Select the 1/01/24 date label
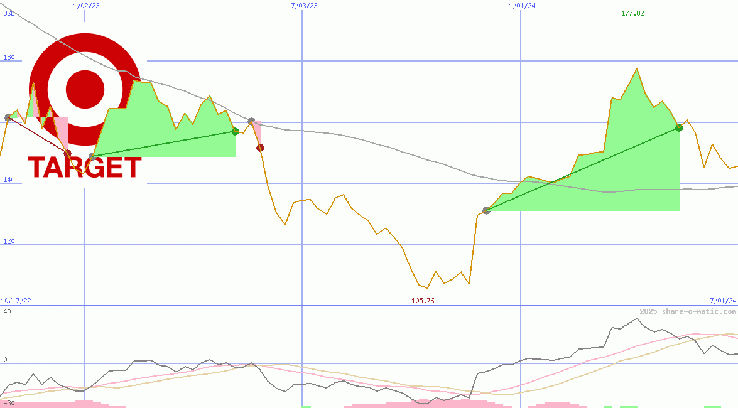The width and height of the screenshot is (738, 408). 522,6
